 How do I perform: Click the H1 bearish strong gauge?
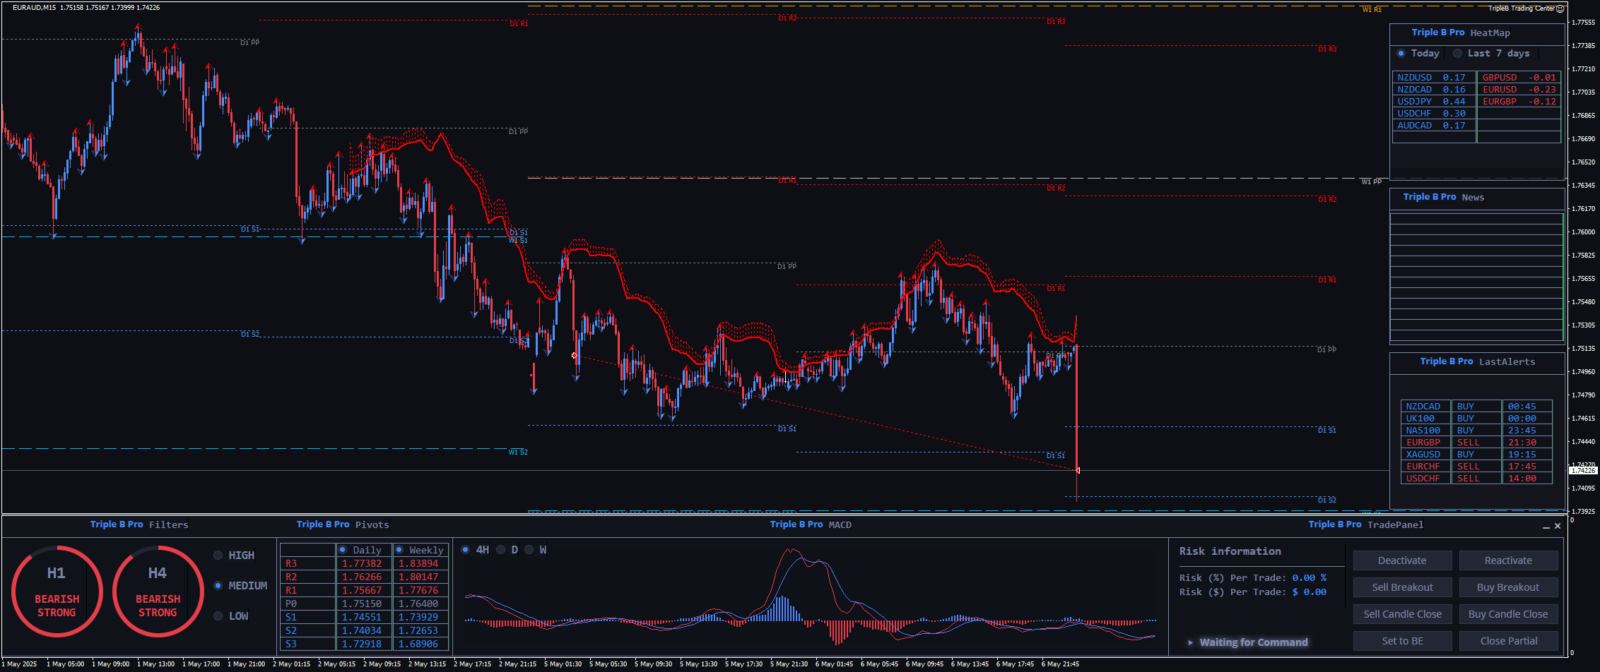(57, 592)
